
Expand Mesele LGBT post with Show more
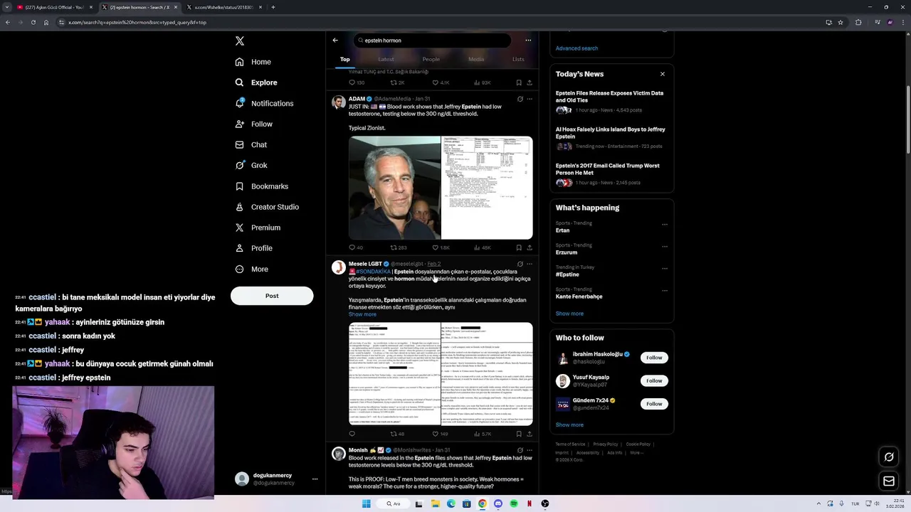point(362,314)
